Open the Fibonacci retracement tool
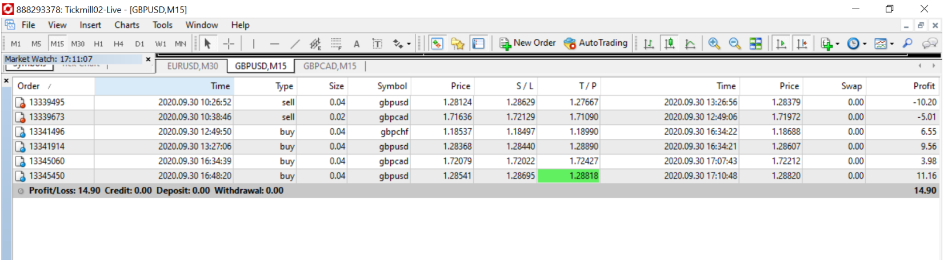The height and width of the screenshot is (260, 944). [336, 44]
